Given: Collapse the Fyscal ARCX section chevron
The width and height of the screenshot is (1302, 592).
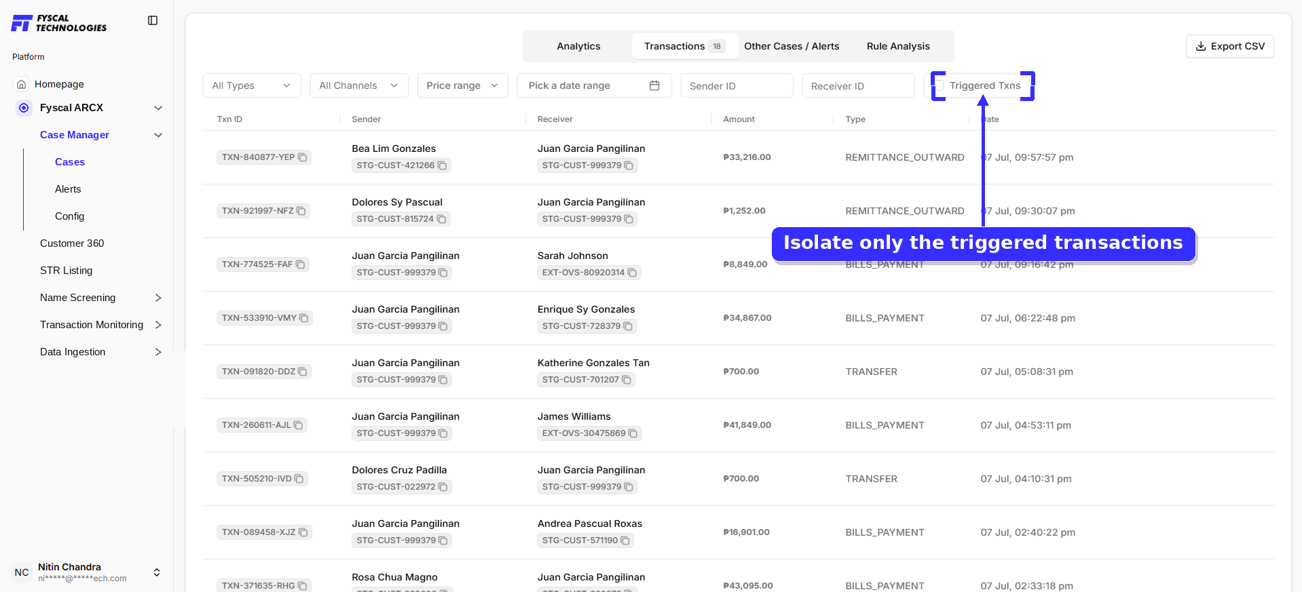Looking at the screenshot, I should 158,108.
